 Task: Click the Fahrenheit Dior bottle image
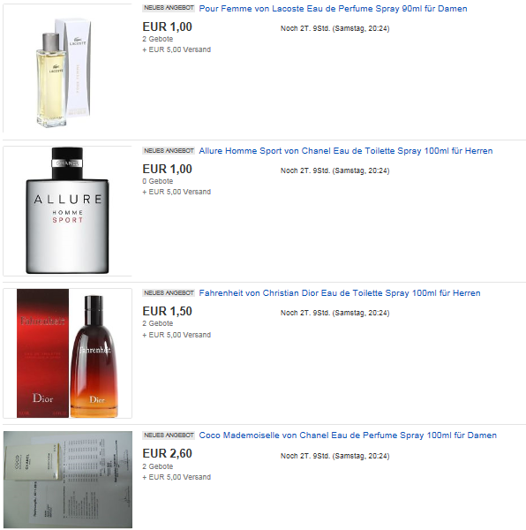(x=67, y=353)
